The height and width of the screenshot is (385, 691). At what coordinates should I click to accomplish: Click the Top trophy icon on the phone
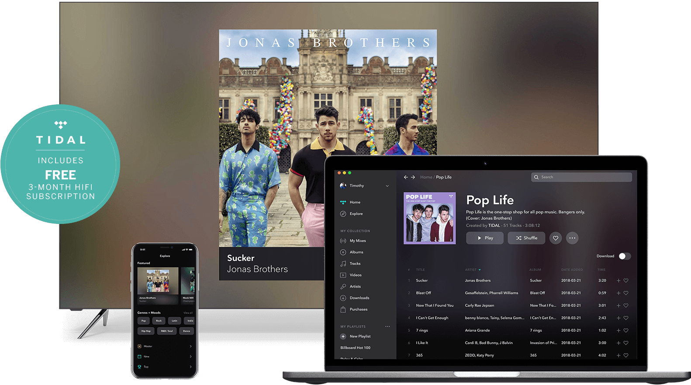pyautogui.click(x=139, y=367)
